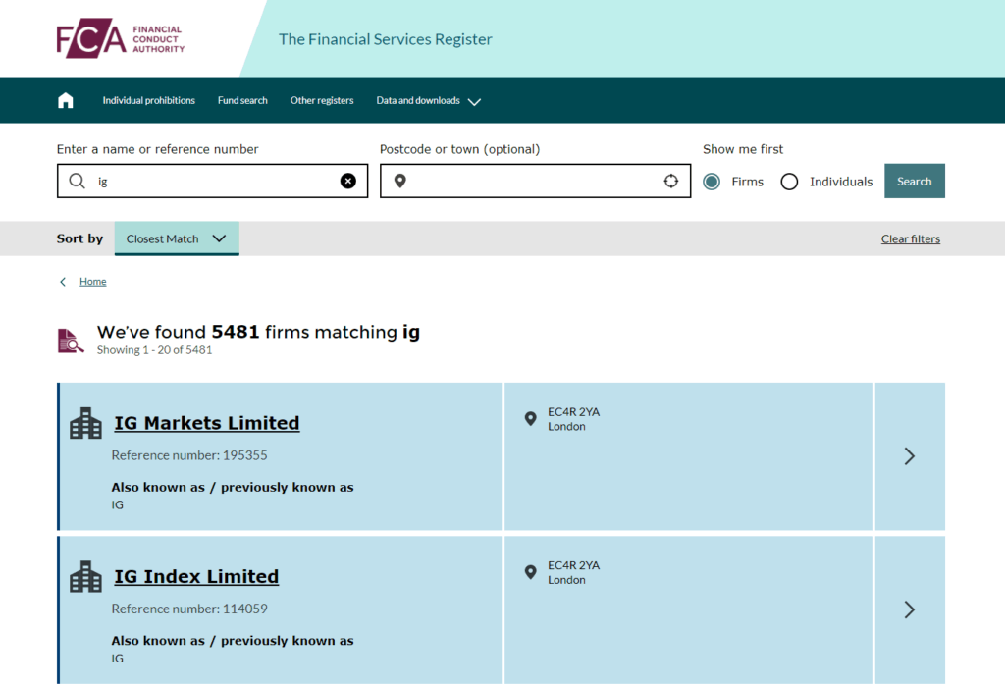
Task: Open Fund search menu item
Action: click(243, 101)
